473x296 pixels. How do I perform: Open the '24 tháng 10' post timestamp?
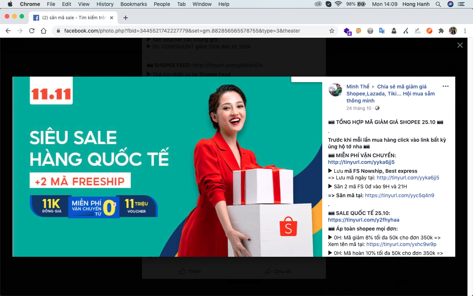point(358,108)
